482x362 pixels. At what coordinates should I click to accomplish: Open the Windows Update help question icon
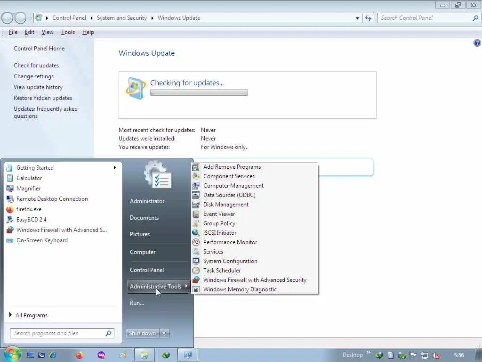pos(477,43)
